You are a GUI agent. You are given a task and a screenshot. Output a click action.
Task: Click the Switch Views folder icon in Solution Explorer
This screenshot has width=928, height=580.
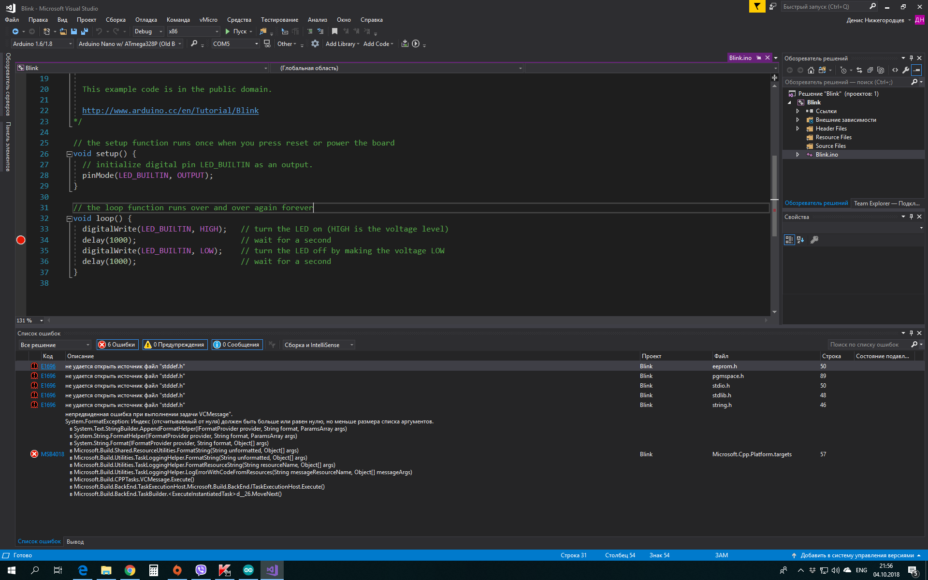pyautogui.click(x=822, y=70)
